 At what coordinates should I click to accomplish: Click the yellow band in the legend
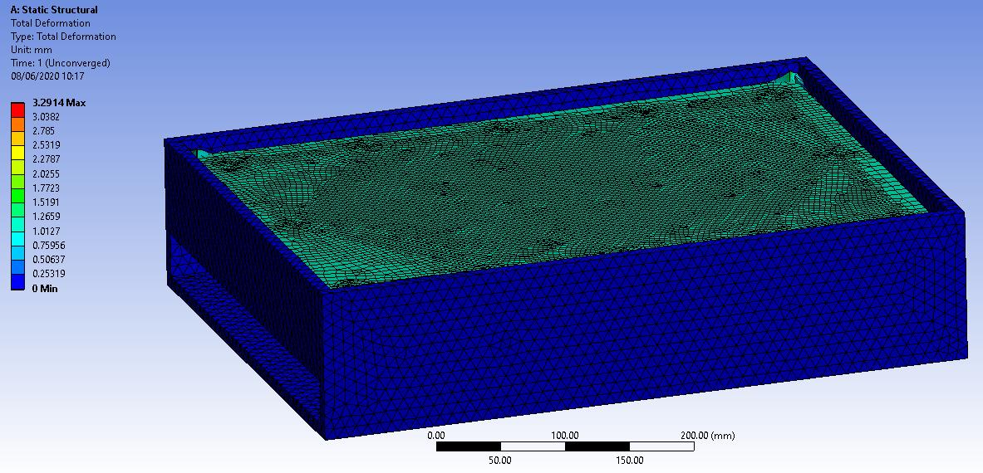17,153
